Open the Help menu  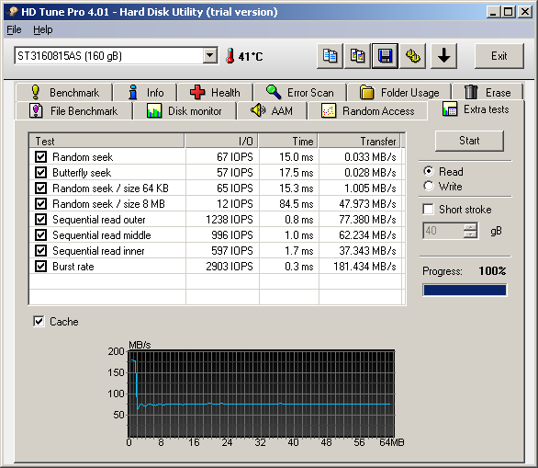coord(43,30)
